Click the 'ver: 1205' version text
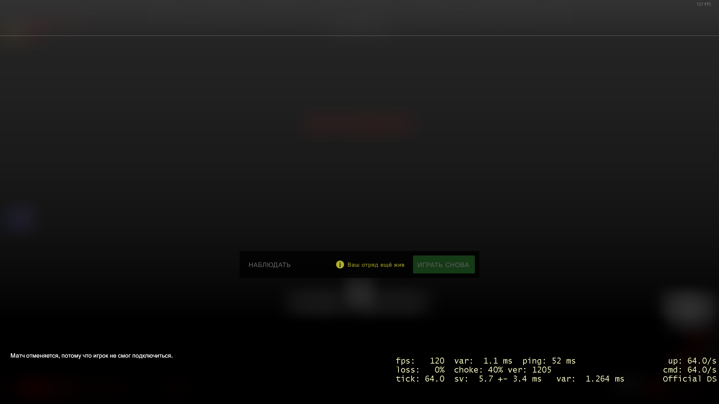Screen dimensions: 719x404 [530, 370]
